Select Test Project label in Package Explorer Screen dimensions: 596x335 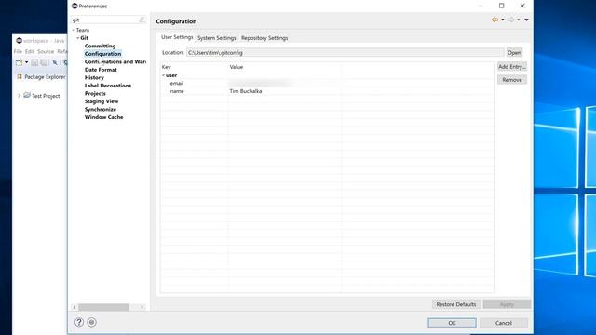point(46,96)
